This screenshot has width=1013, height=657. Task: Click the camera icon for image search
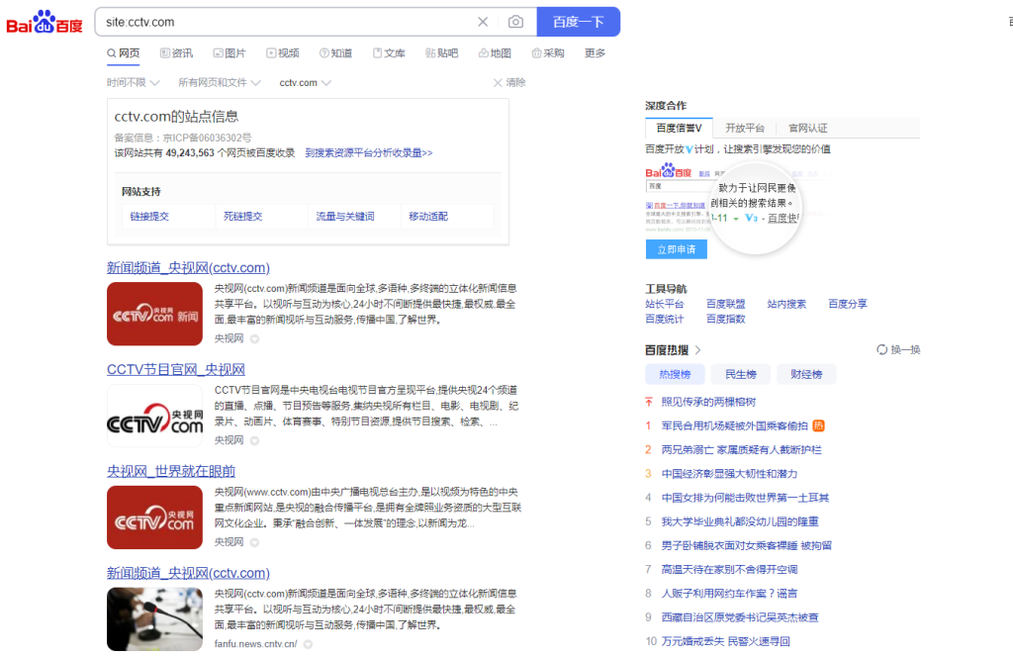point(514,22)
